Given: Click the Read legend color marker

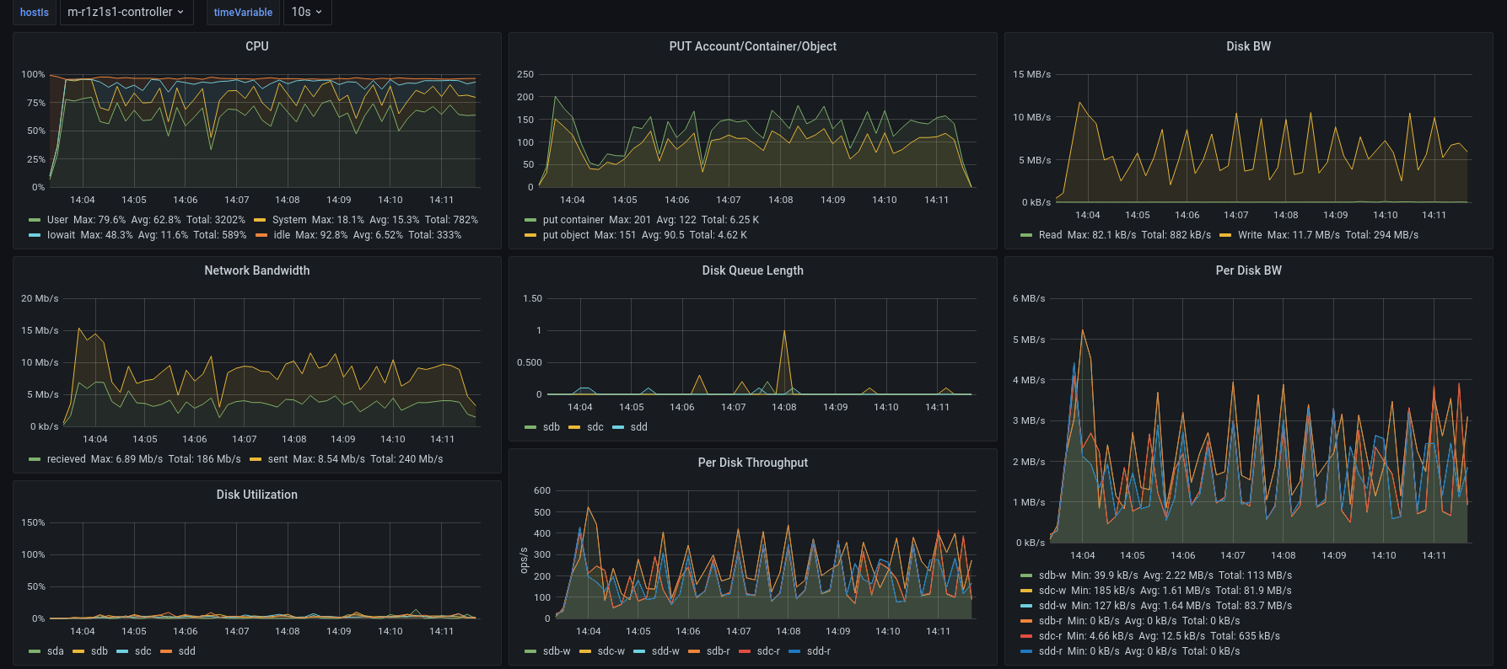Looking at the screenshot, I should pyautogui.click(x=1026, y=235).
